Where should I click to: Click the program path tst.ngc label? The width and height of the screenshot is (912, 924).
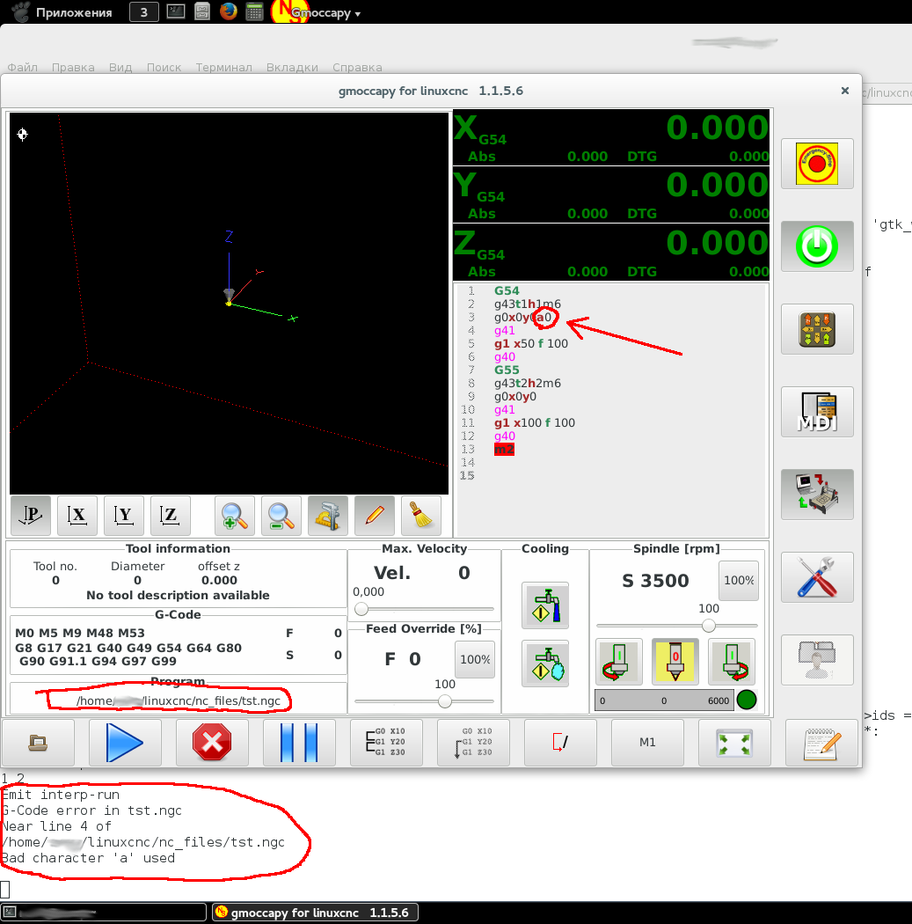coord(178,700)
